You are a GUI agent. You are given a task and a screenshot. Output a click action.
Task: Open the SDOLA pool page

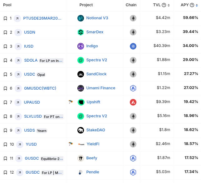31,60
